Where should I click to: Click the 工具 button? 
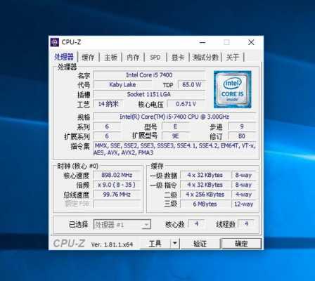[155, 244]
